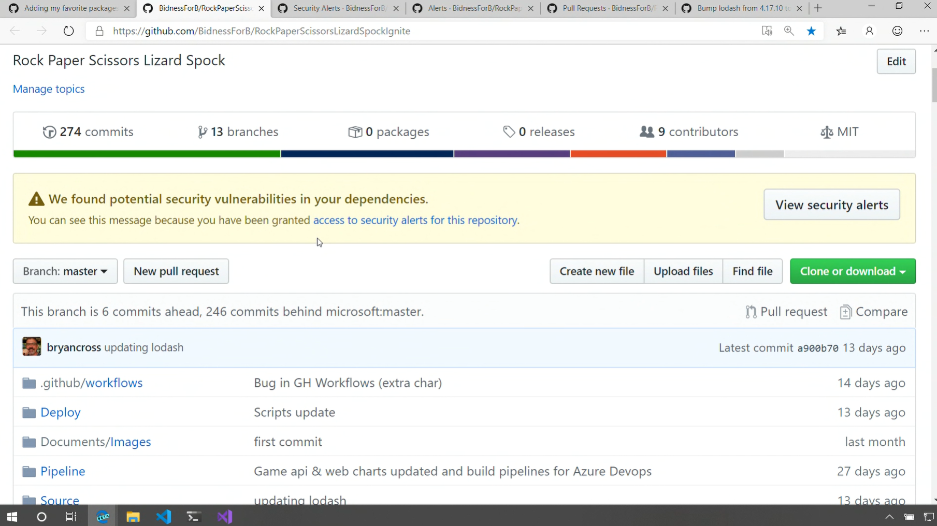Click the browser Refresh icon
Screen dimensions: 937x526
point(68,31)
